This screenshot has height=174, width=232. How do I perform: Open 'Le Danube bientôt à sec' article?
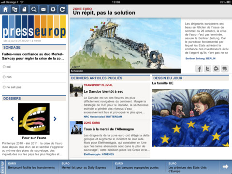pyautogui.click(x=103, y=91)
